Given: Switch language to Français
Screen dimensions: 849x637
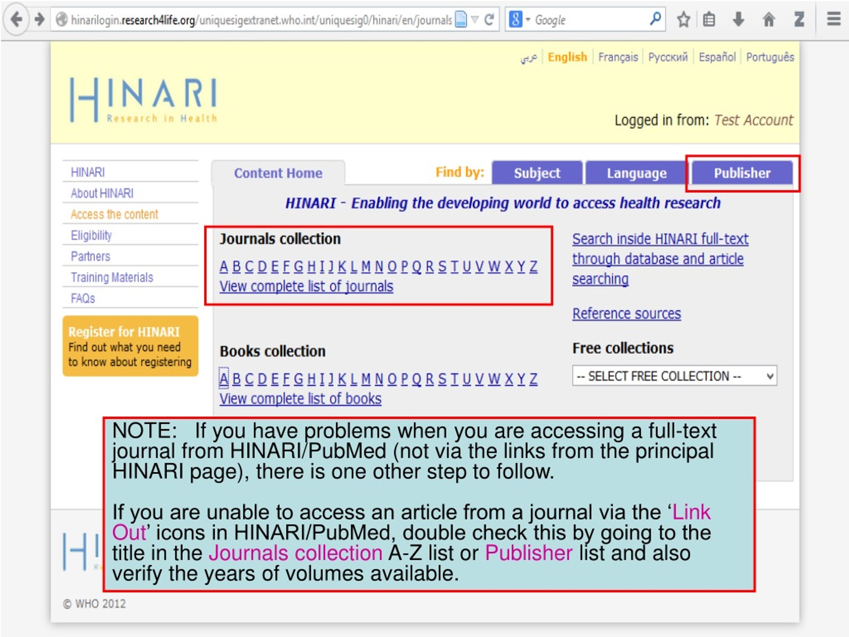Looking at the screenshot, I should pyautogui.click(x=618, y=57).
